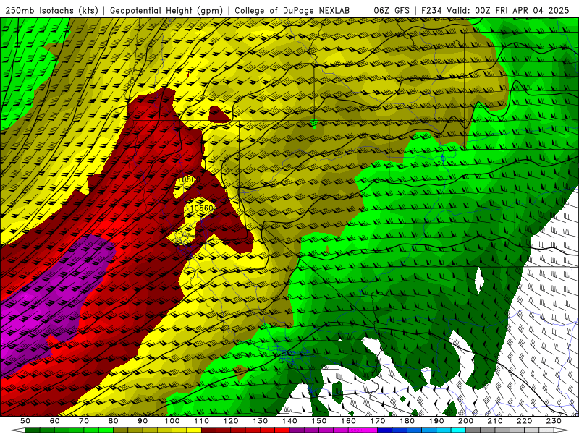
Task: Select the bright red swatch just before 140
Action: tap(282, 430)
